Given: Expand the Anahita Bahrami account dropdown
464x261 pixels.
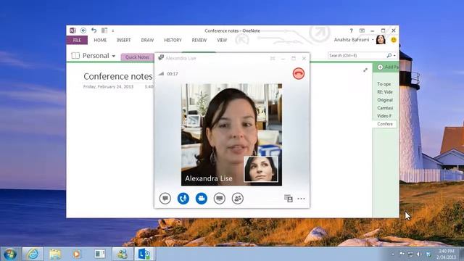Looking at the screenshot, I should coord(373,40).
